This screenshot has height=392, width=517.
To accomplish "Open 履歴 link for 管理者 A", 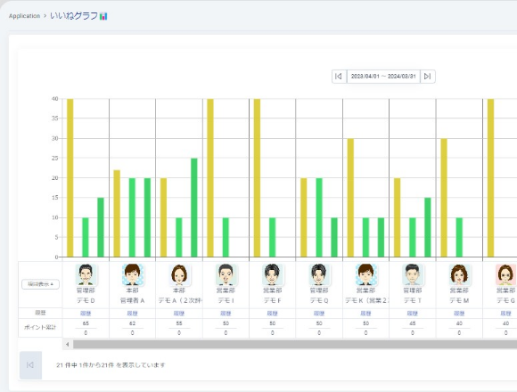I will 133,314.
